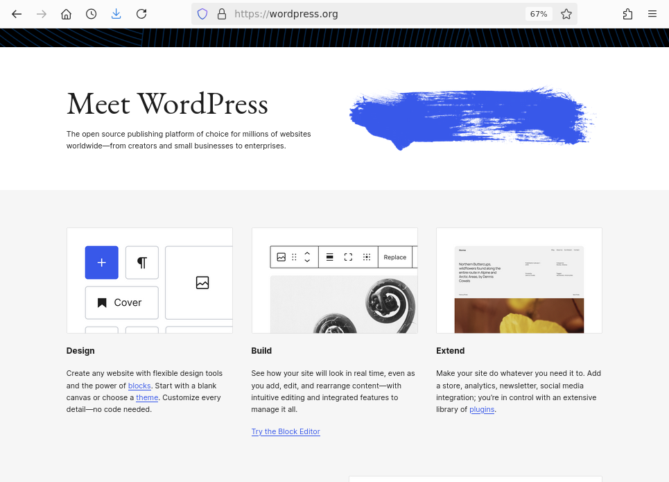Click the Build editor toolbar image
The image size is (669, 482).
(x=334, y=280)
